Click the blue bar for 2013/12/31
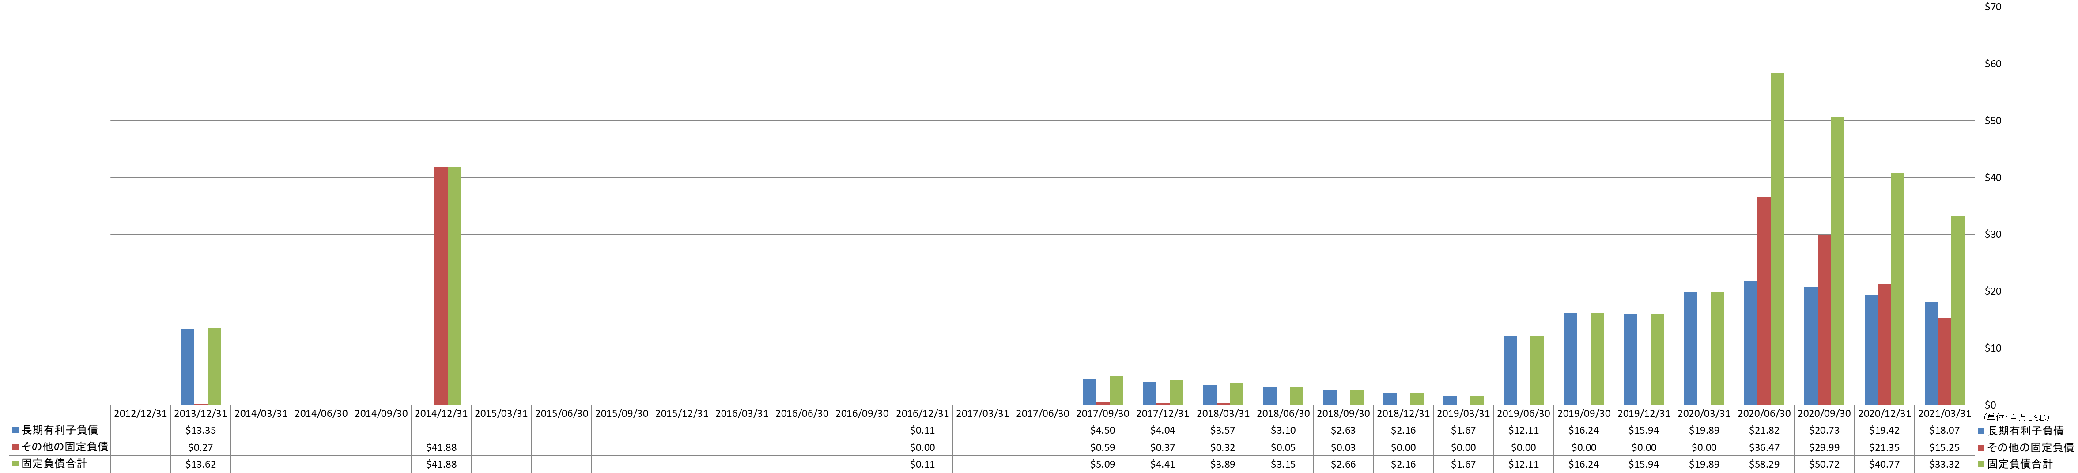The height and width of the screenshot is (473, 2078). [187, 367]
